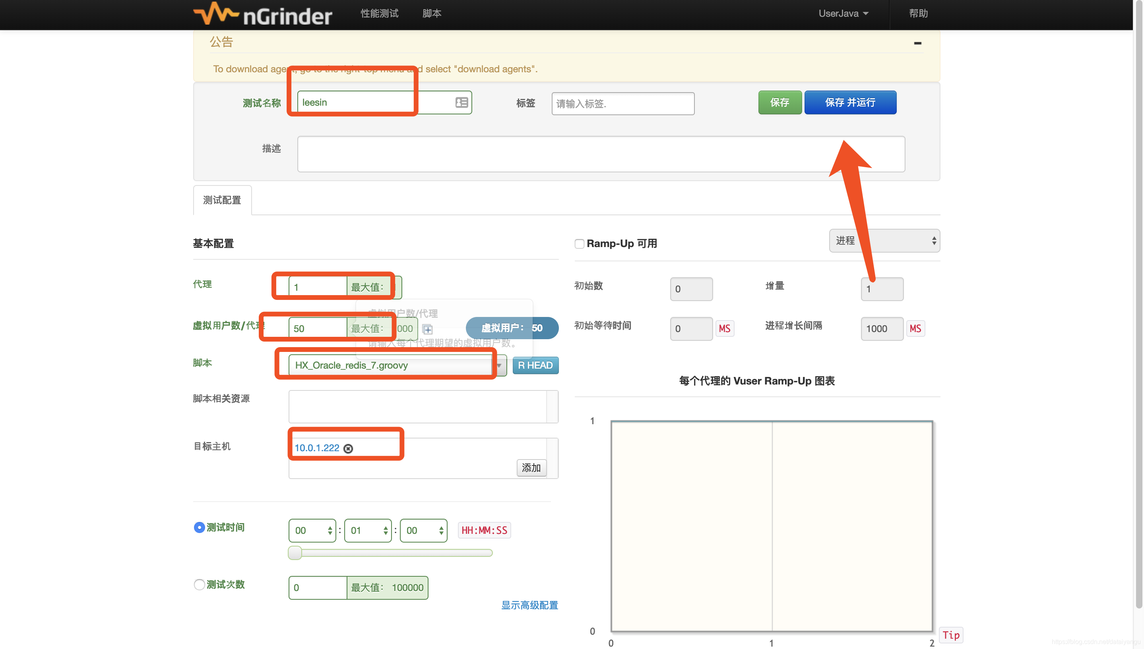Click the MS badge beside initial wait time
Screen dimensions: 1144x649
click(x=724, y=328)
